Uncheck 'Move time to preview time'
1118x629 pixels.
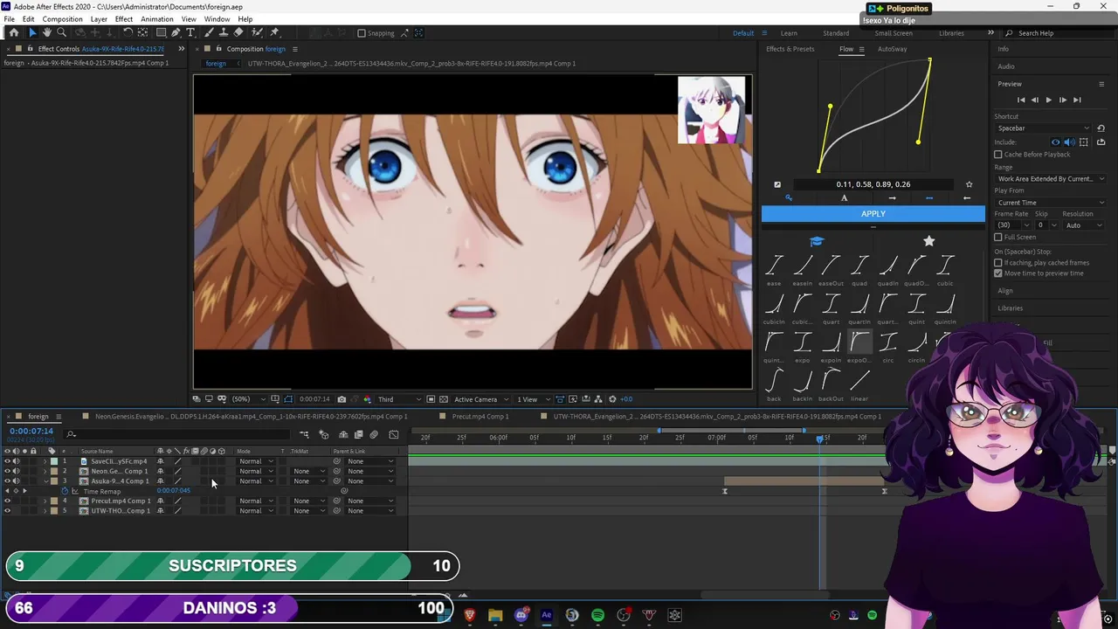998,273
